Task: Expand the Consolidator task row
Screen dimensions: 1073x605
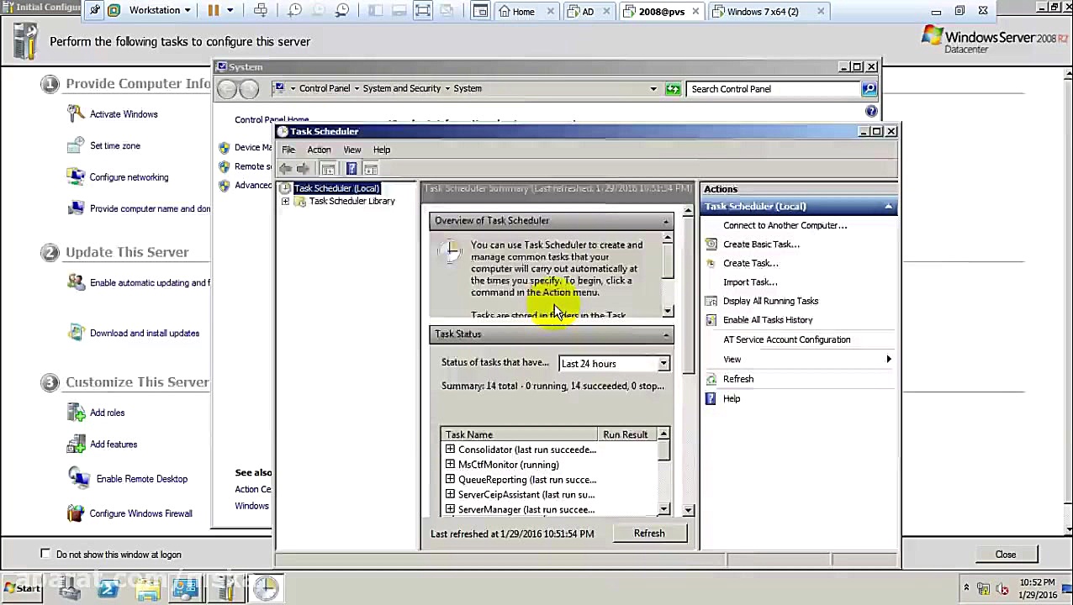Action: tap(451, 450)
